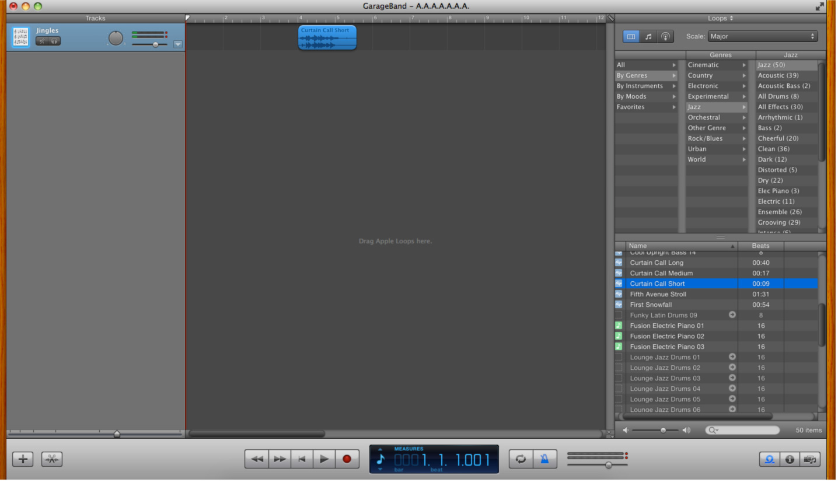Expand the Jingles track automation arrow
This screenshot has width=838, height=482.
point(178,44)
